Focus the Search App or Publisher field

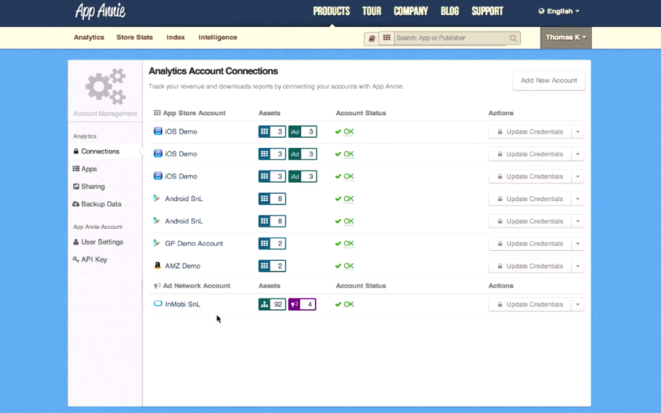coord(451,38)
